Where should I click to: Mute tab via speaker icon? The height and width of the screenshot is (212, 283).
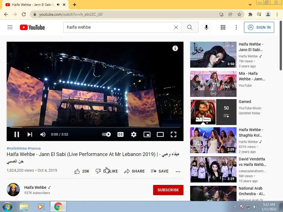[x=58, y=5]
